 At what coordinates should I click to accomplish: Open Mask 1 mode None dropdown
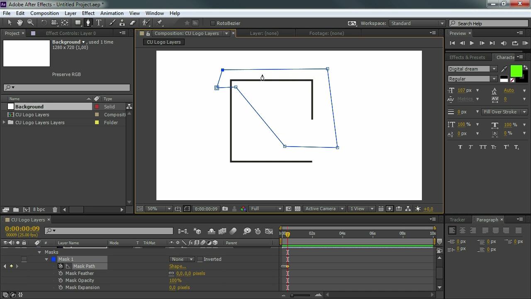click(x=182, y=259)
